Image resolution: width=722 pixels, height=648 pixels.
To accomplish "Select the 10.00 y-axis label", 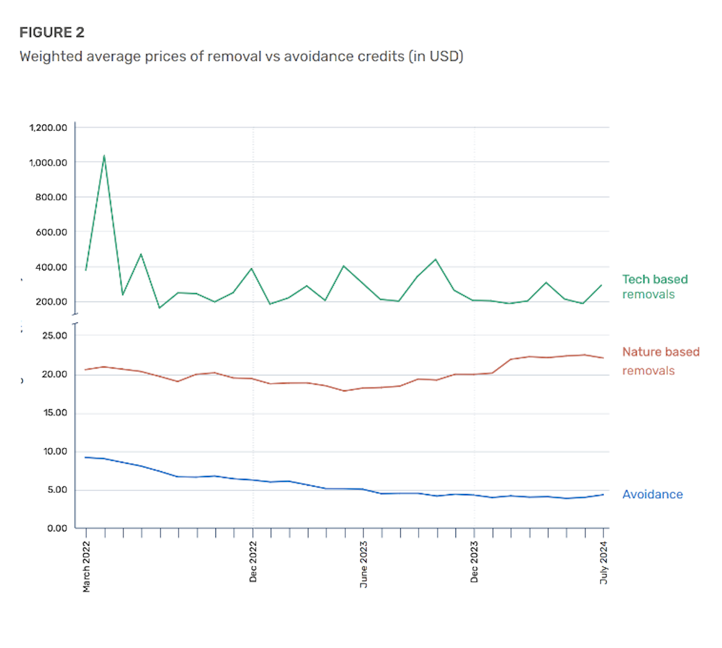I will tap(55, 451).
